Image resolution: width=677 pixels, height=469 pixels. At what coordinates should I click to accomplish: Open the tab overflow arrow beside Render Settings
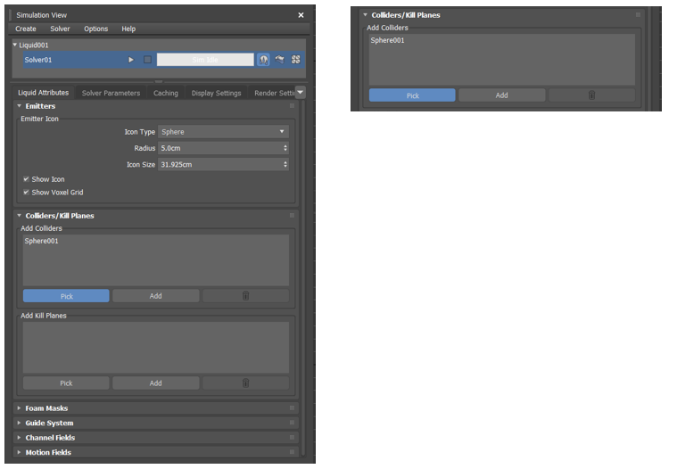click(300, 93)
